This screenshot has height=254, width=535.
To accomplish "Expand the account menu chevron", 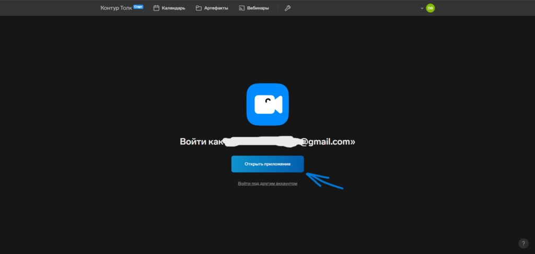I will click(422, 8).
